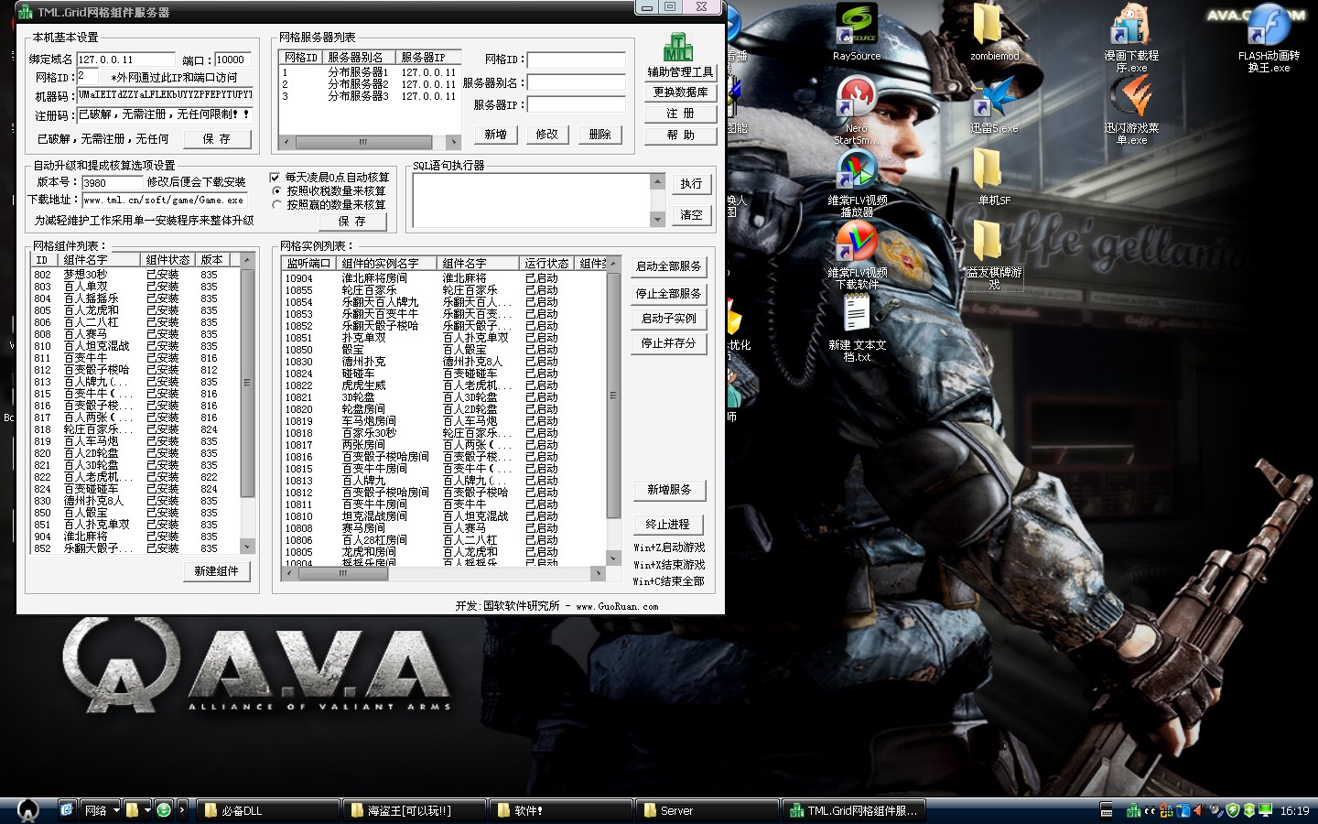Click the IE quick launch icon

67,810
